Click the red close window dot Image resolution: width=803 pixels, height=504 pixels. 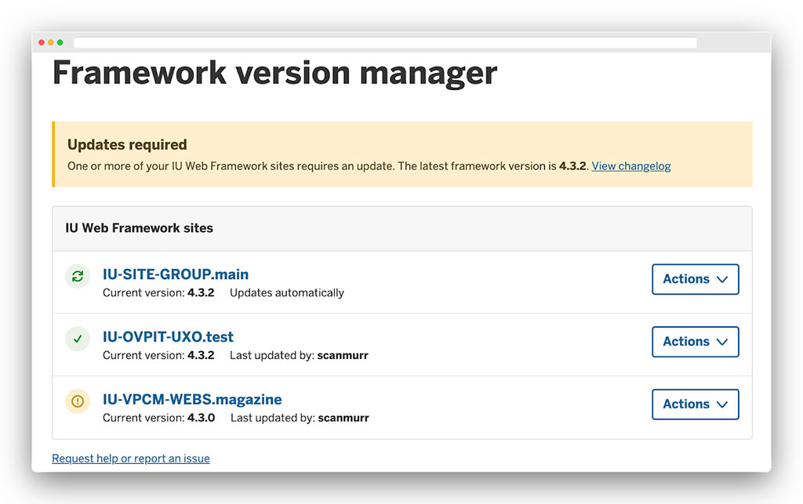[42, 42]
